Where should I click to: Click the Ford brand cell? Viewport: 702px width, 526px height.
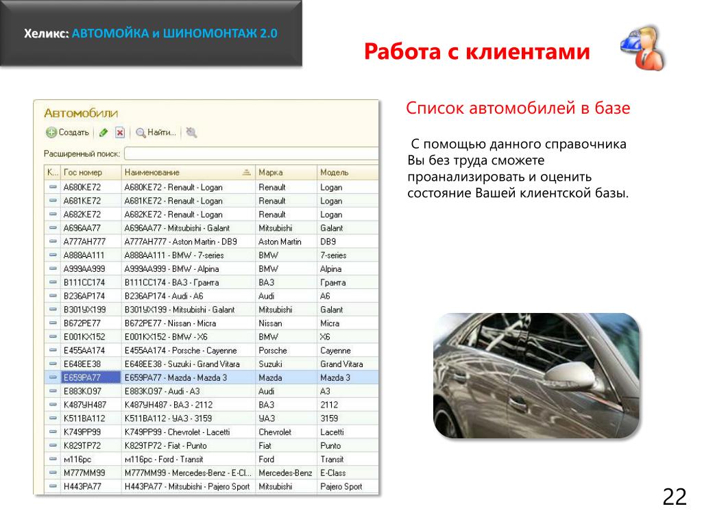[286, 459]
